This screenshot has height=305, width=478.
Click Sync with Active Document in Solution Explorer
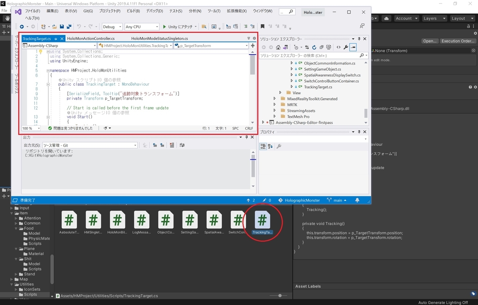coord(307,47)
